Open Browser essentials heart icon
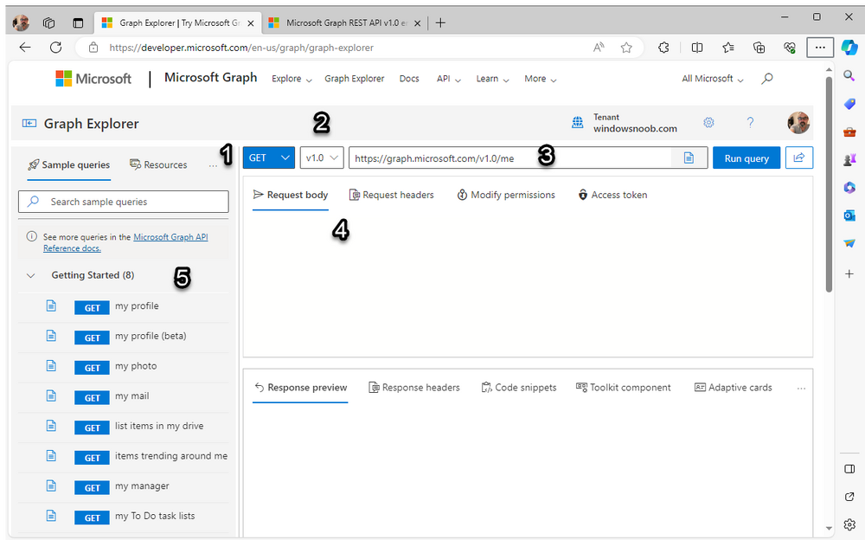Viewport: 865px width, 540px height. [790, 48]
